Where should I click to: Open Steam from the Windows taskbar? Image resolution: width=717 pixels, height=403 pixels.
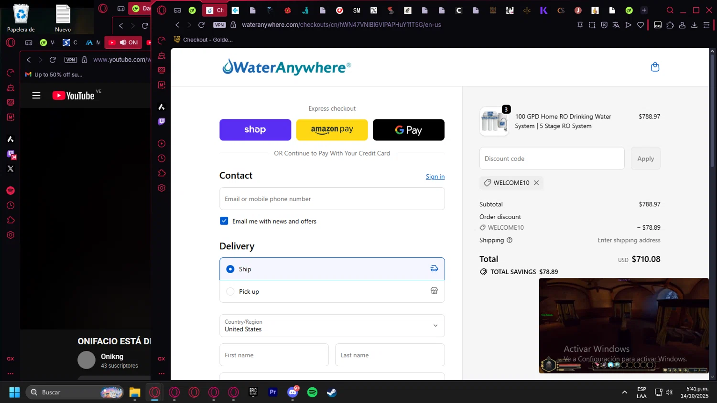pos(332,392)
